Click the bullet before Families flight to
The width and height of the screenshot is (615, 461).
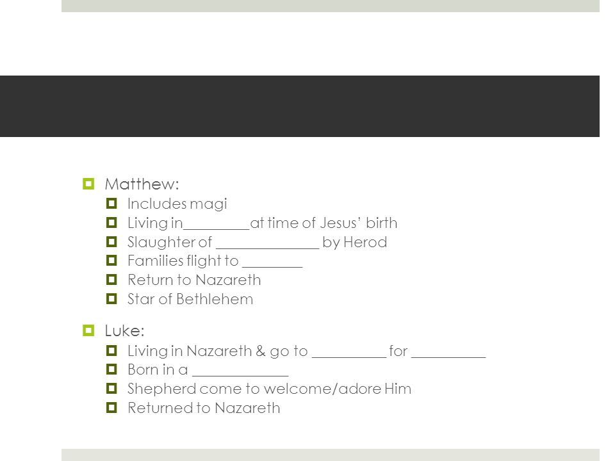coord(111,261)
